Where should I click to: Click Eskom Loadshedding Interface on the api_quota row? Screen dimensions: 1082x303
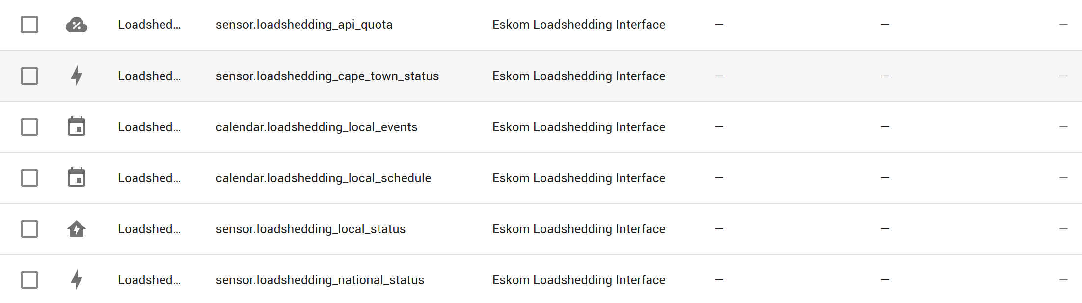pyautogui.click(x=578, y=25)
